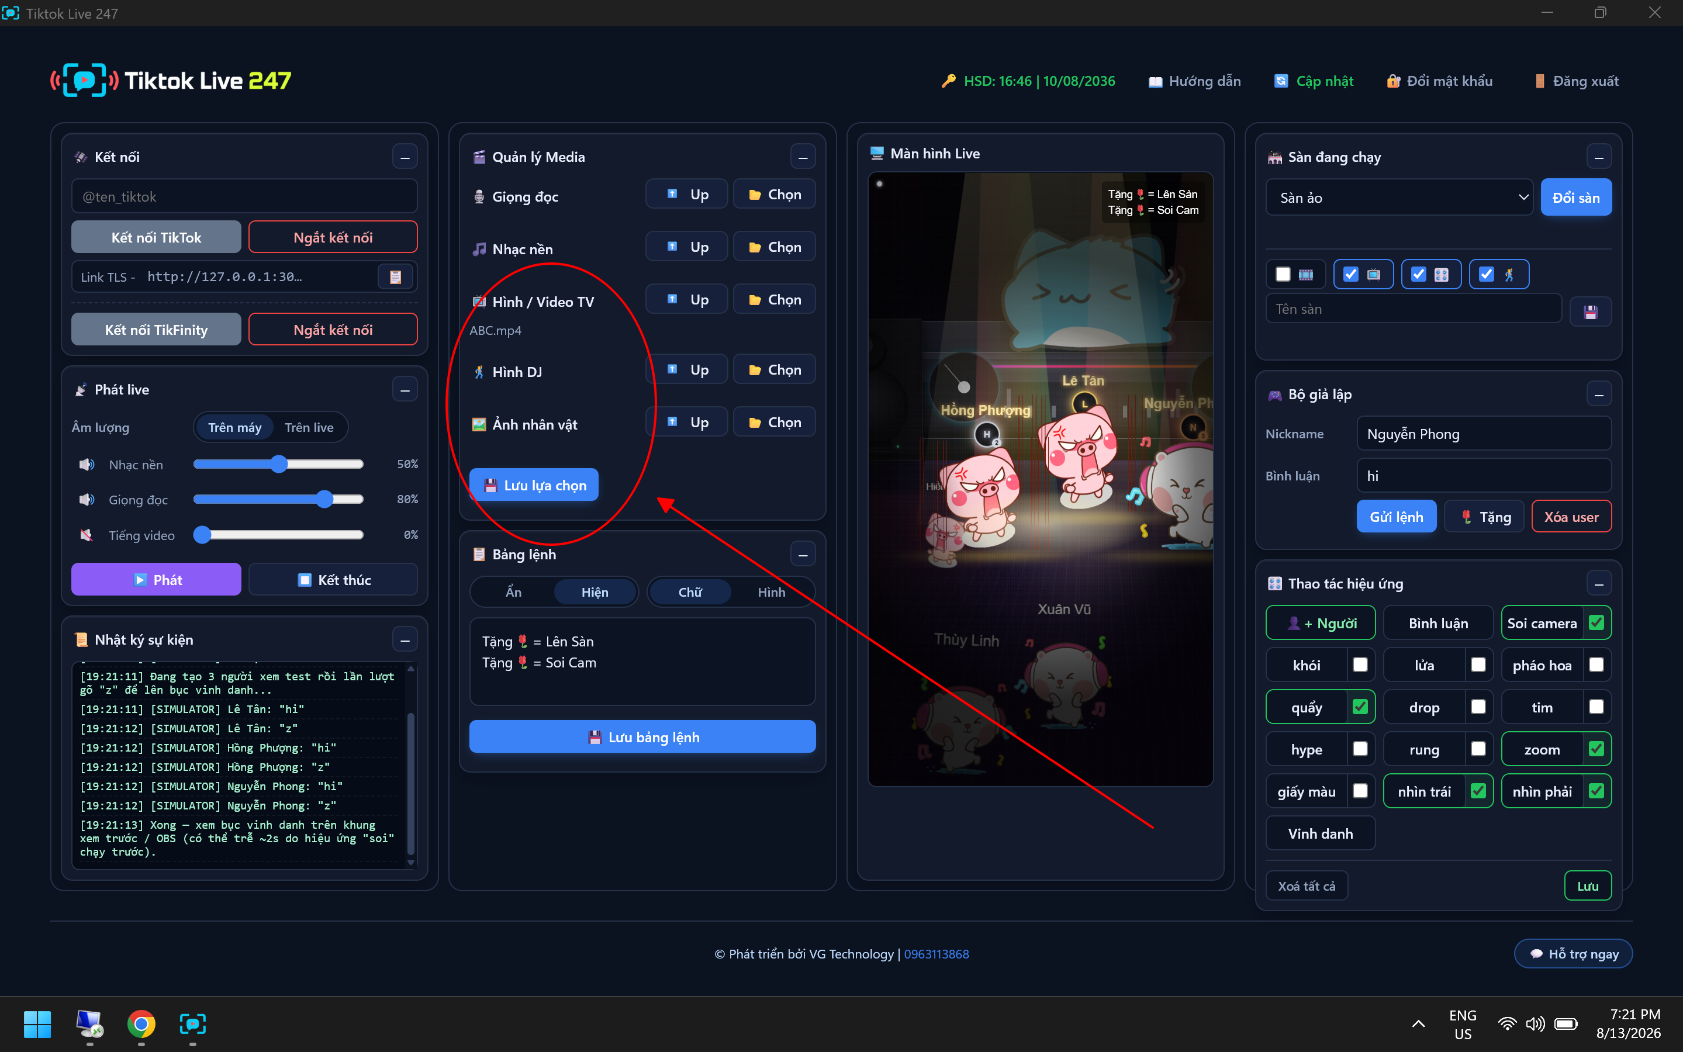The height and width of the screenshot is (1052, 1683).
Task: Click the Giọng đọc volume slider
Action: (x=278, y=499)
